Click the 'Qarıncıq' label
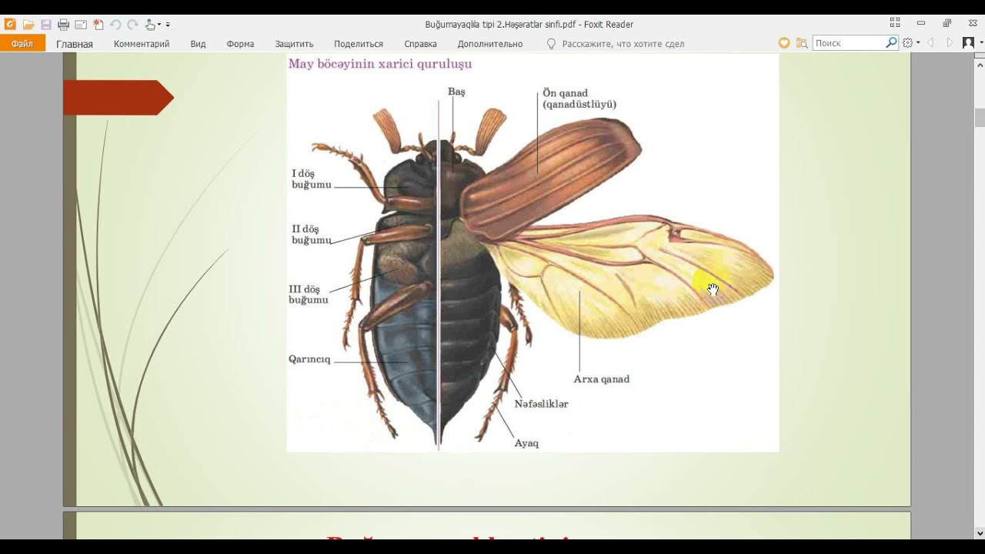Image resolution: width=985 pixels, height=554 pixels. tap(309, 359)
